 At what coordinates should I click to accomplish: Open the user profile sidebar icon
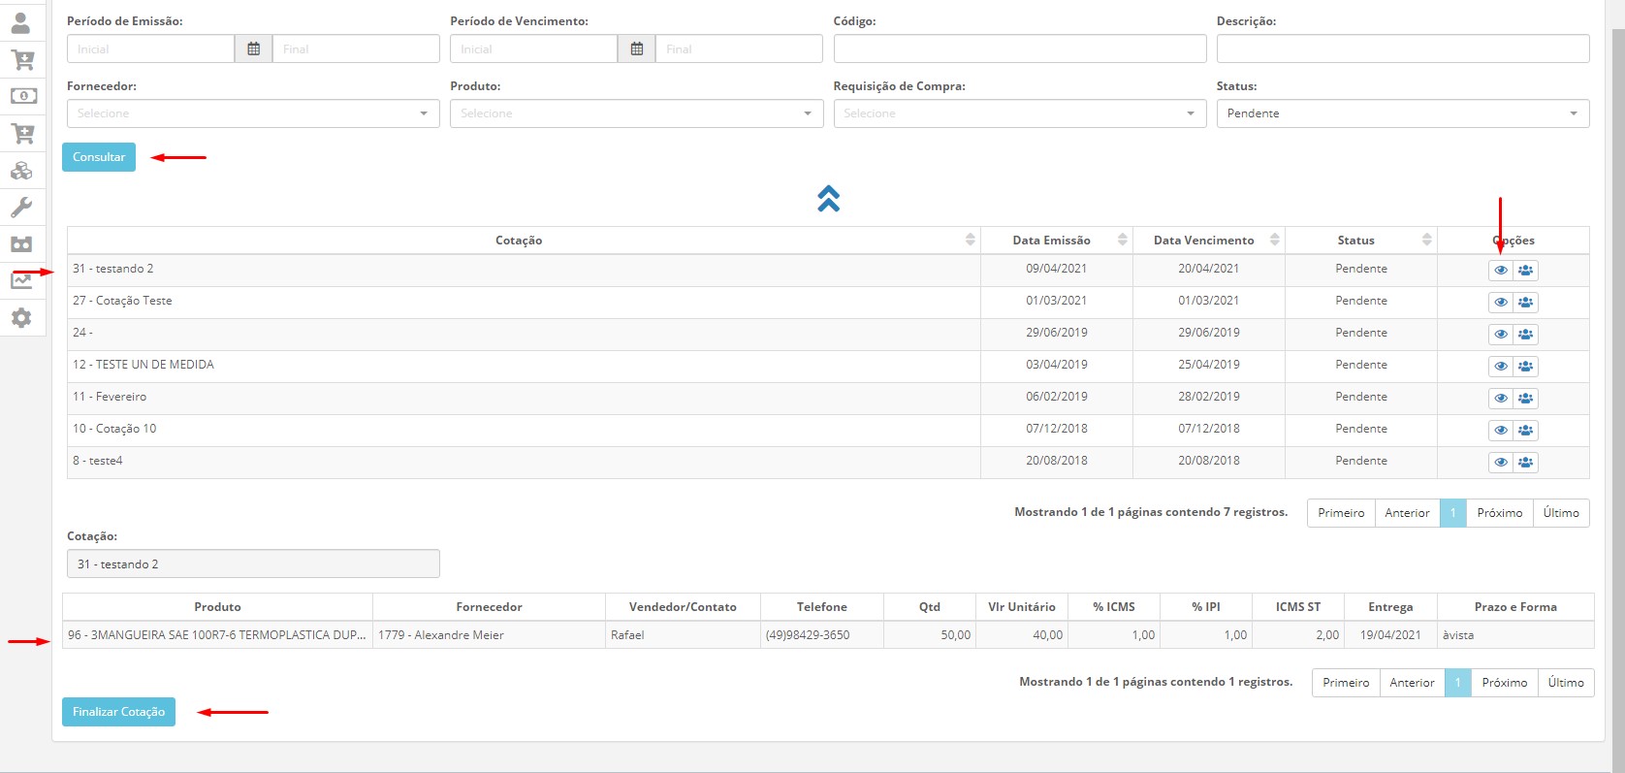click(x=21, y=22)
